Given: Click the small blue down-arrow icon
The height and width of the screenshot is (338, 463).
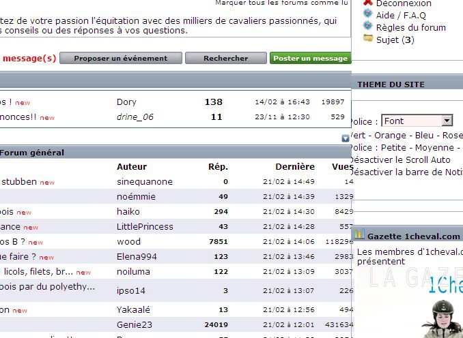Looking at the screenshot, I should [346, 138].
